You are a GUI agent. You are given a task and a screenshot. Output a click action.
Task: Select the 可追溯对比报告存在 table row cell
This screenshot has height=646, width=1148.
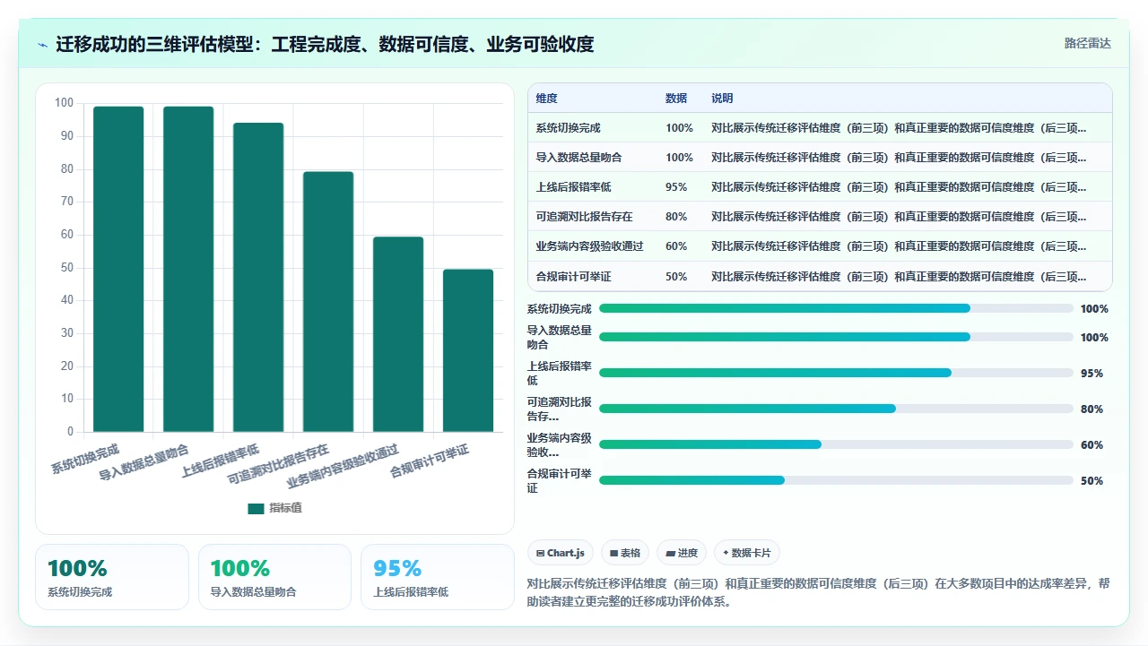pos(584,217)
